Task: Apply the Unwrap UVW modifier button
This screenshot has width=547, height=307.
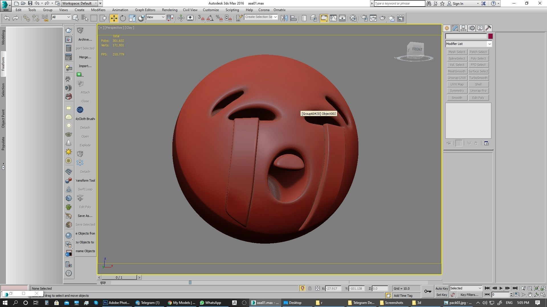Action: tap(457, 78)
